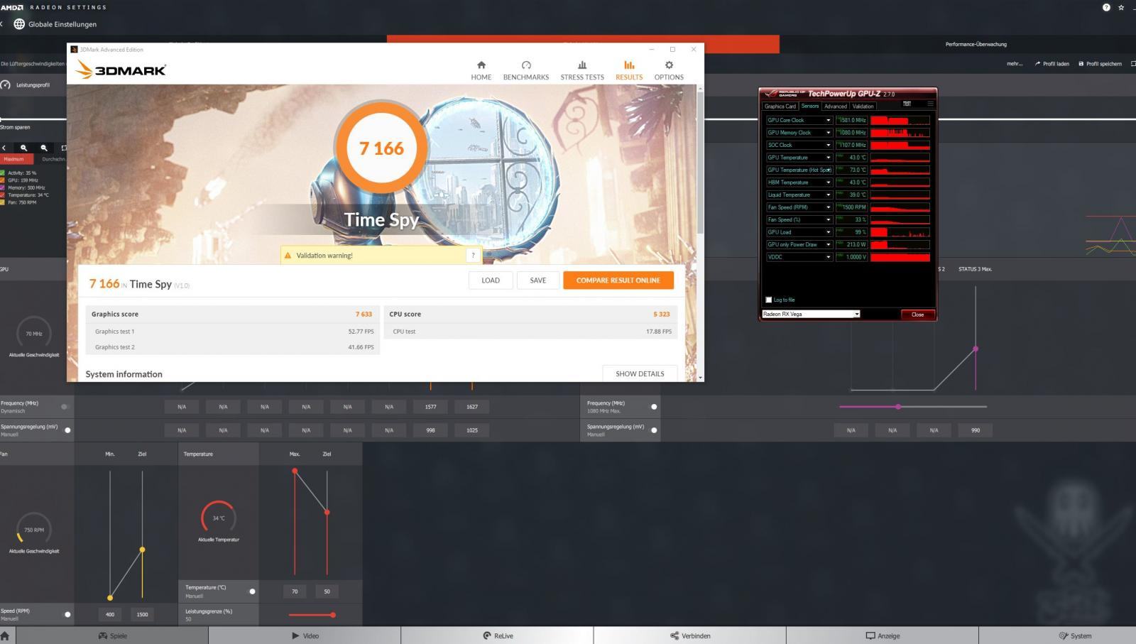Open the Radeon home icon
1136x644 pixels.
coord(5,635)
